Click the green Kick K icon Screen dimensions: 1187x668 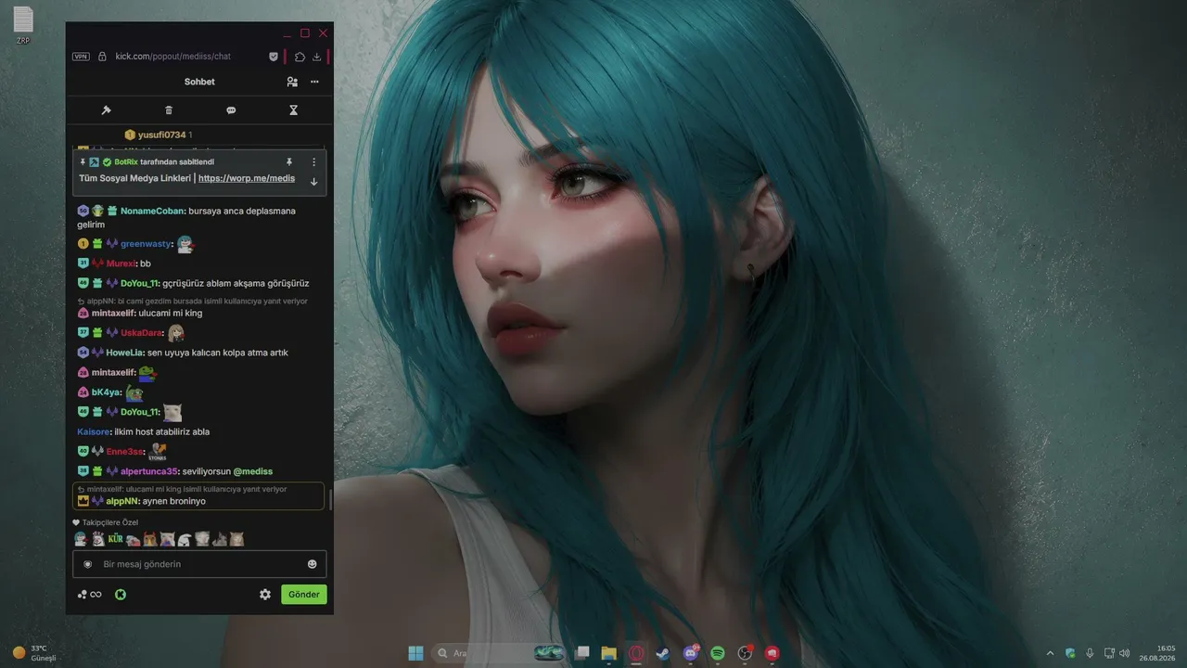pyautogui.click(x=121, y=595)
